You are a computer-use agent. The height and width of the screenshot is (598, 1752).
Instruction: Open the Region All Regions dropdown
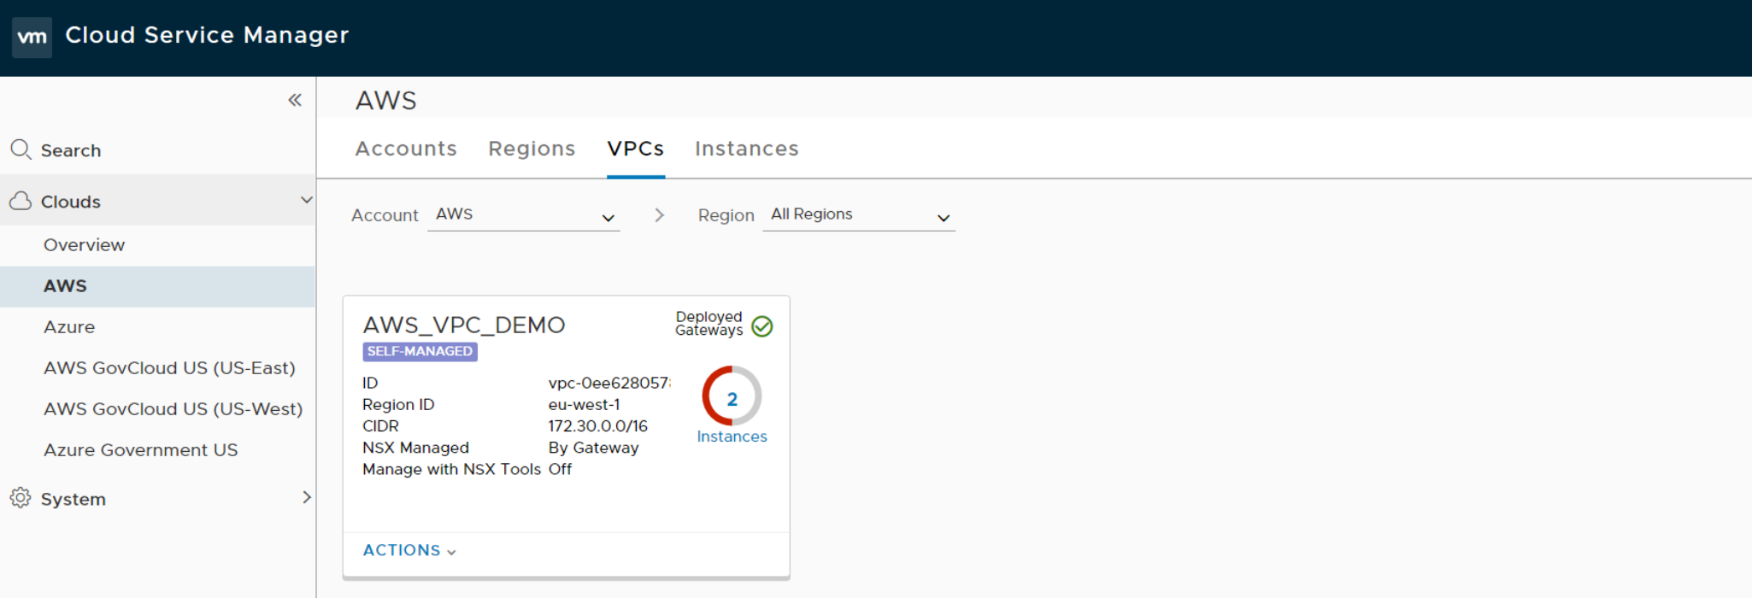[x=859, y=215]
